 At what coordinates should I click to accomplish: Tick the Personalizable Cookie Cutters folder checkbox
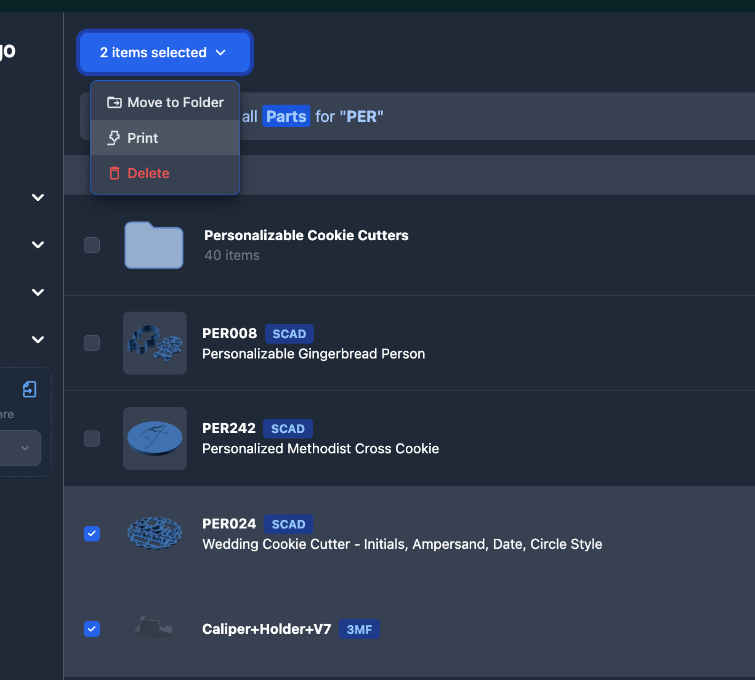(92, 245)
